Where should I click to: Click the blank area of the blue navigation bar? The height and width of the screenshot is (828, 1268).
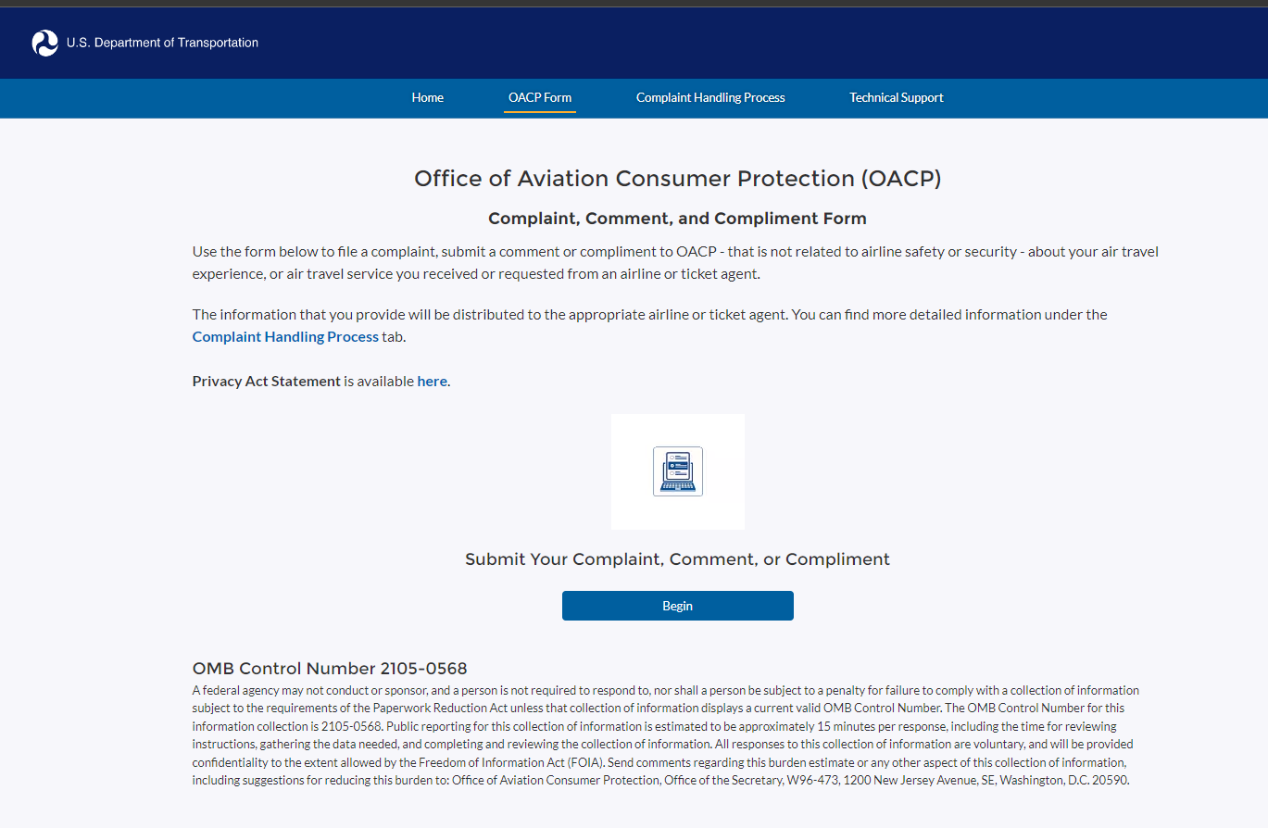(x=1111, y=97)
